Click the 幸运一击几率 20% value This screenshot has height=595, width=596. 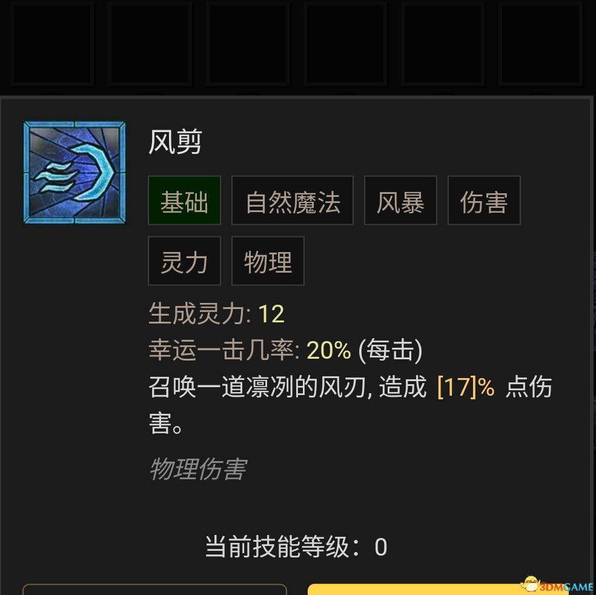click(x=328, y=350)
